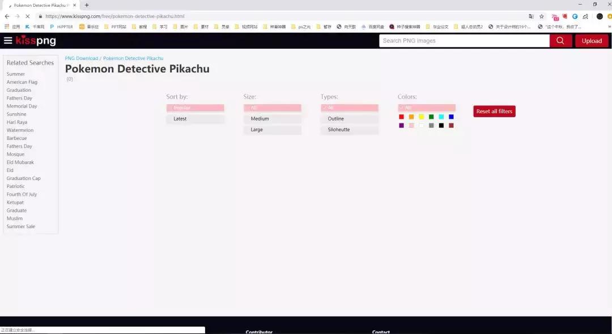Click the browser address bar URL

pos(114,16)
